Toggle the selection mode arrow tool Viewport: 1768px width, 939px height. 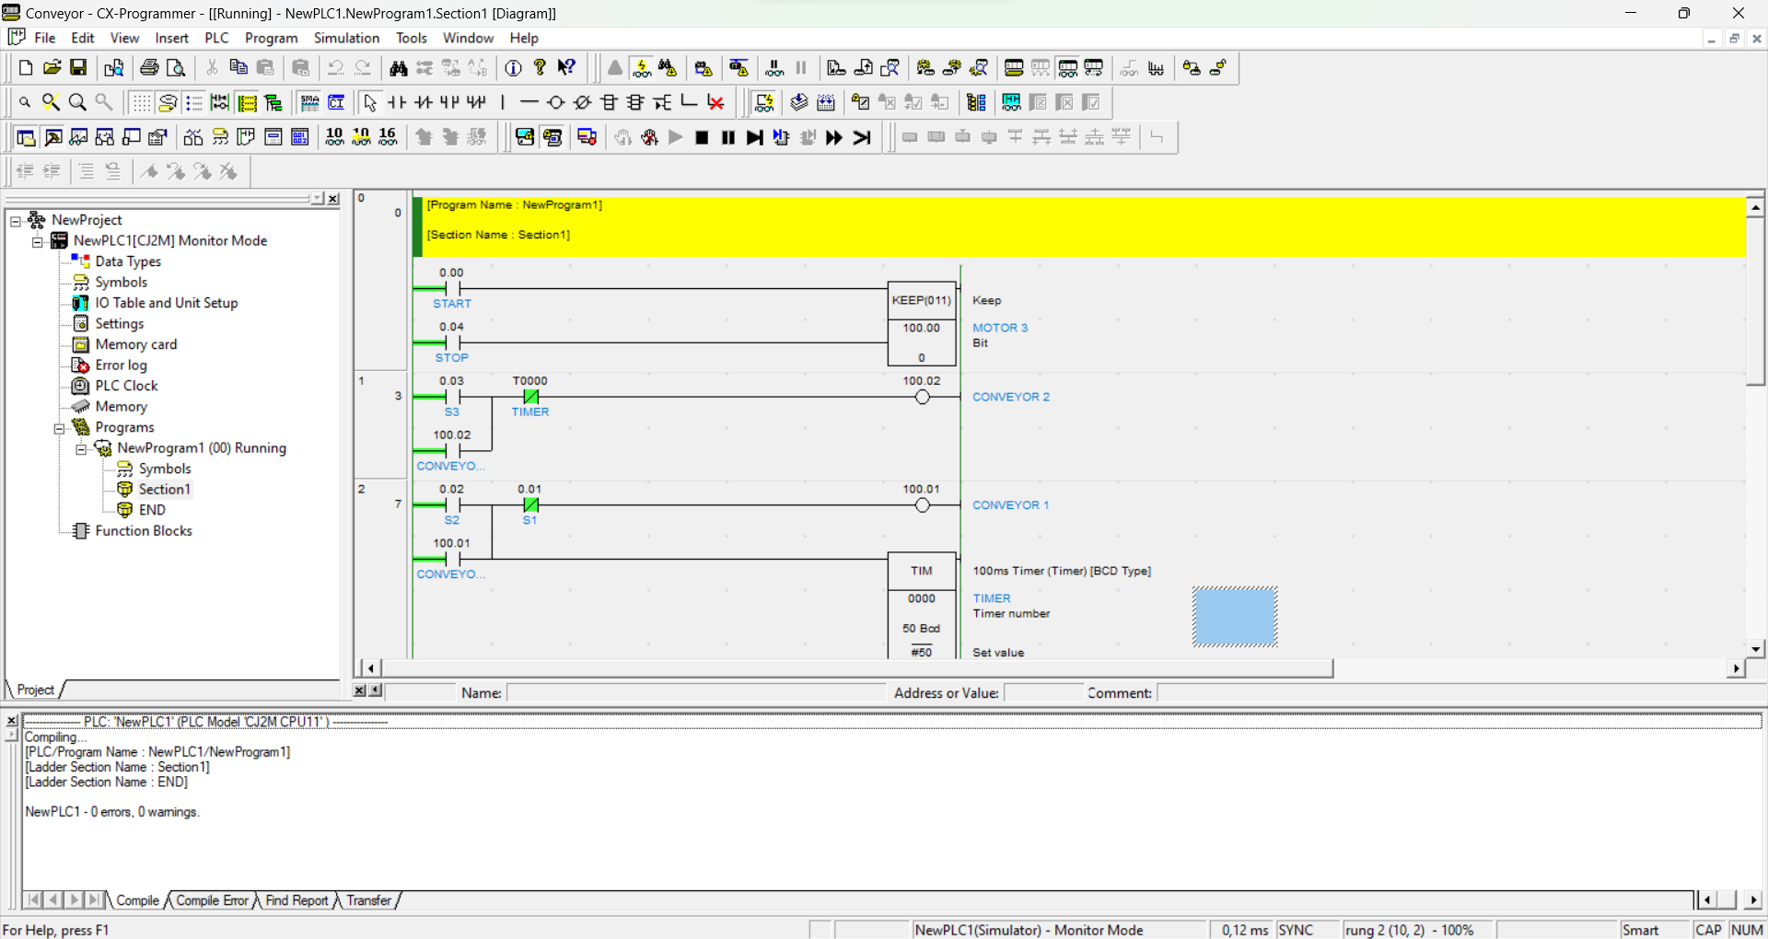[370, 102]
